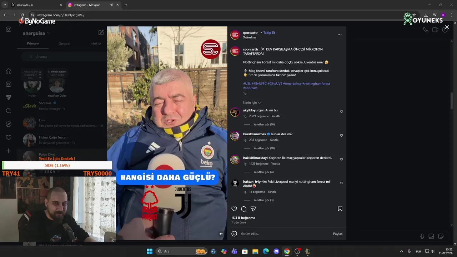457x257 pixels.
Task: Reply to yigitdoyurgan with Yanıtla
Action: coord(276,116)
